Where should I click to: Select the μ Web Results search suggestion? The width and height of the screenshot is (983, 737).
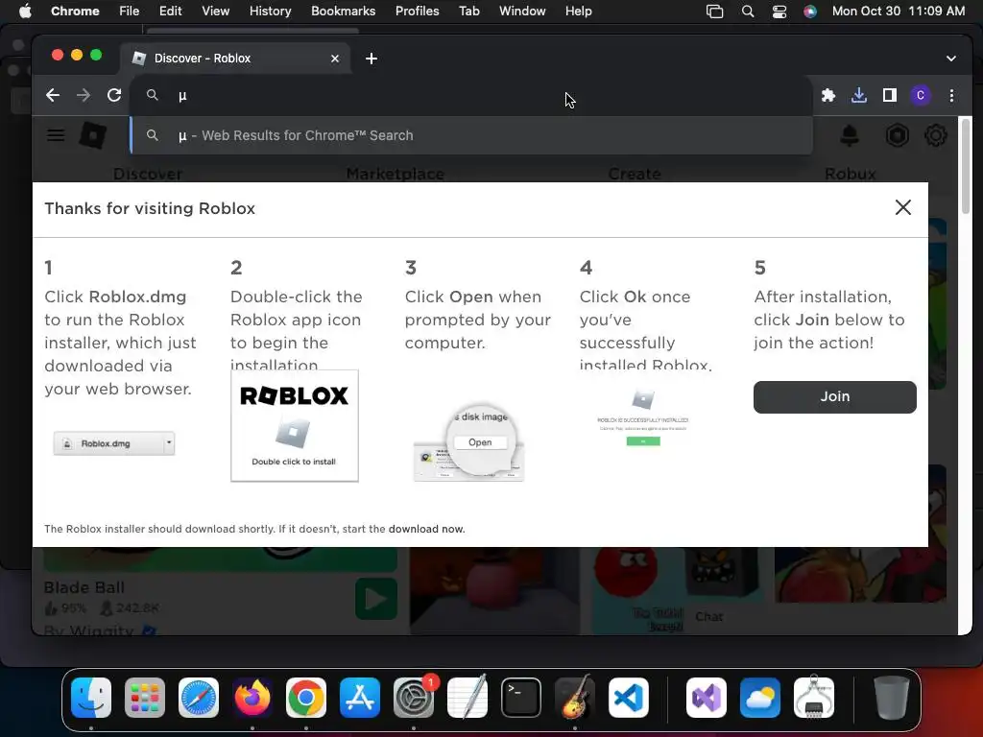(x=470, y=135)
